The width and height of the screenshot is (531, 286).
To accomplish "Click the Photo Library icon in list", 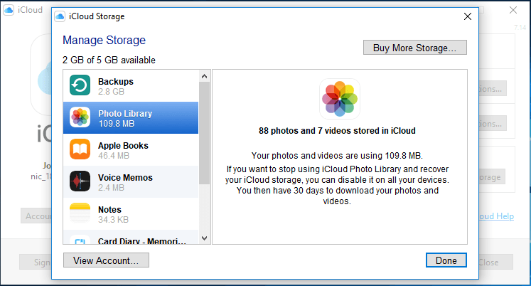I will coord(80,118).
